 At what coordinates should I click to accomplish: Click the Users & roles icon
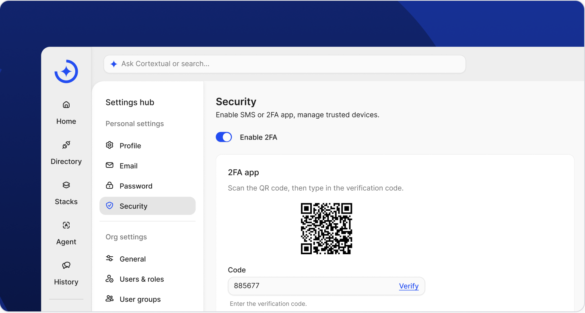[109, 279]
